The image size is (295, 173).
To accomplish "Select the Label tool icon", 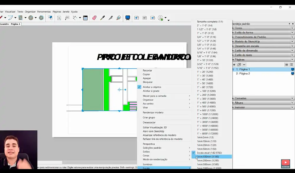I will [67, 18].
